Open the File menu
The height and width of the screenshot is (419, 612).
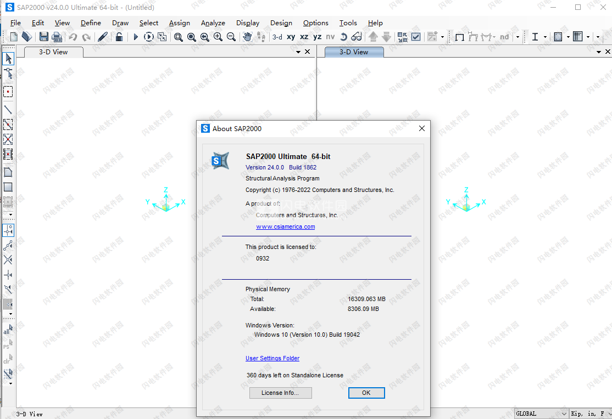click(15, 23)
